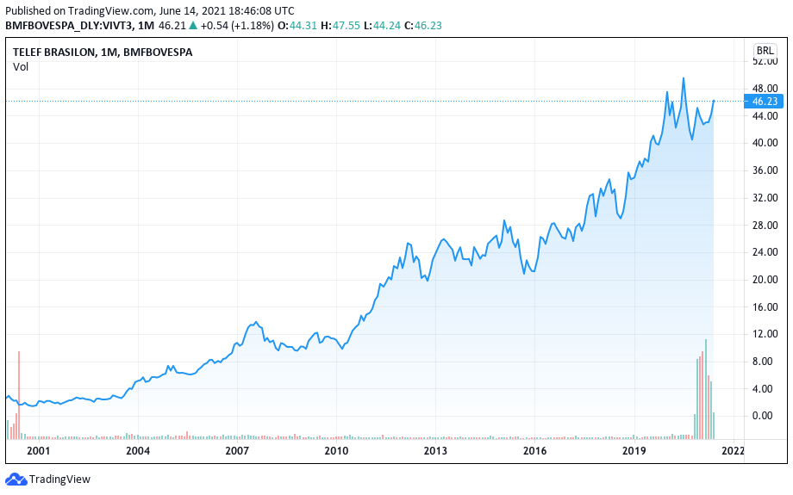Select the 46.23 current price label
Viewport: 793px width, 495px height.
765,101
